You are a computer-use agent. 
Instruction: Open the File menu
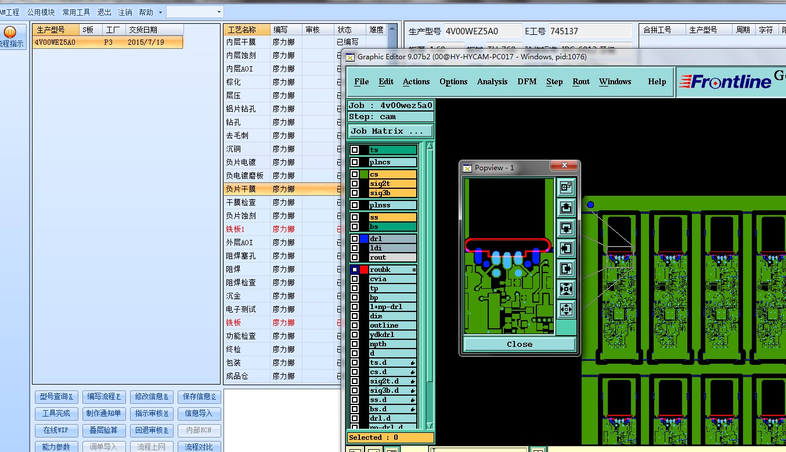362,82
